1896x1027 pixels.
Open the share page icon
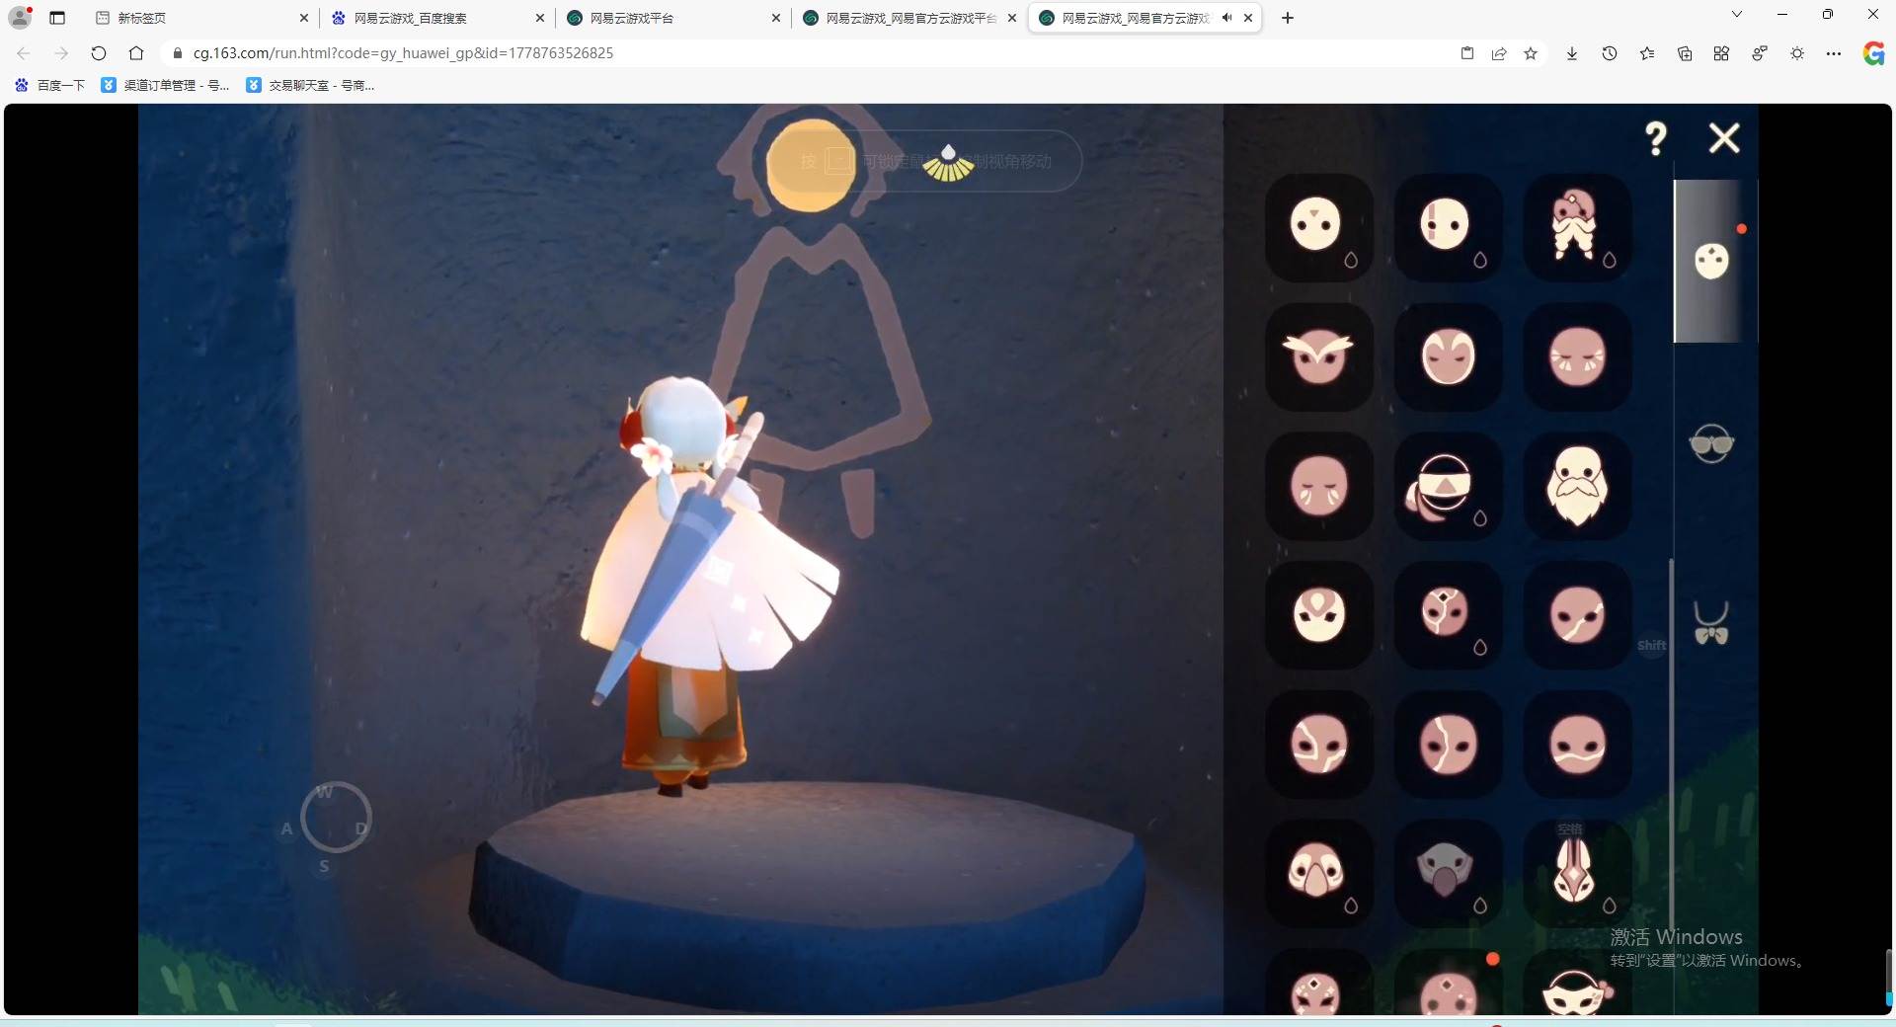click(1499, 53)
